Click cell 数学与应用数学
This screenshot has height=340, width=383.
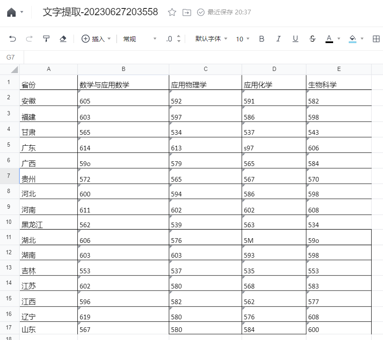(123, 82)
